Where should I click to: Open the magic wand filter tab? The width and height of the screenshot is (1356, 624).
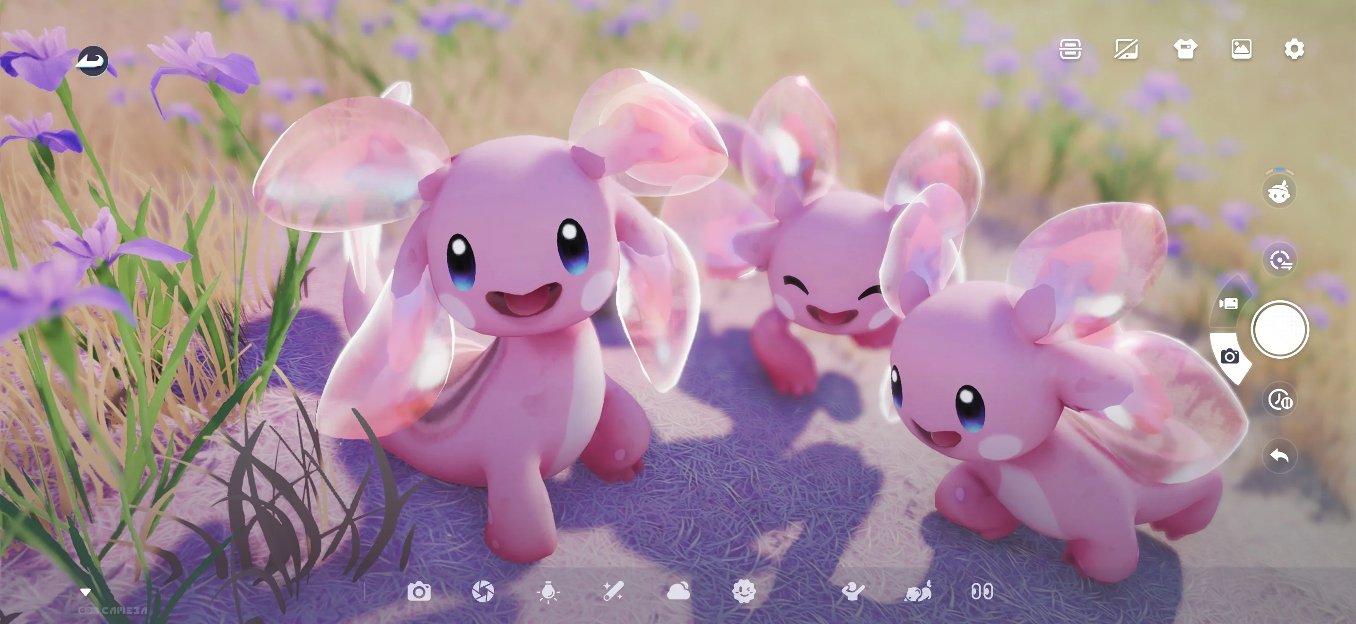tap(613, 591)
